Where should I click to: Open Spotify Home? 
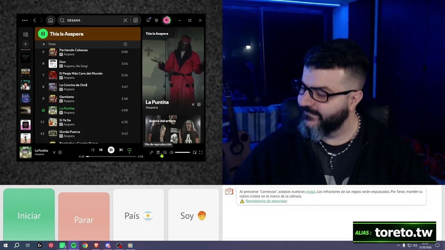pyautogui.click(x=51, y=20)
